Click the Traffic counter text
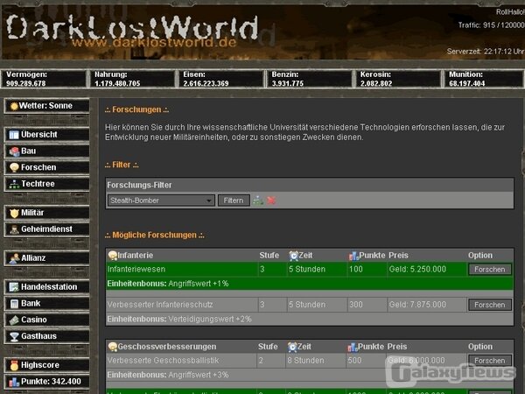Viewport: 525px width, 394px height. pos(491,25)
